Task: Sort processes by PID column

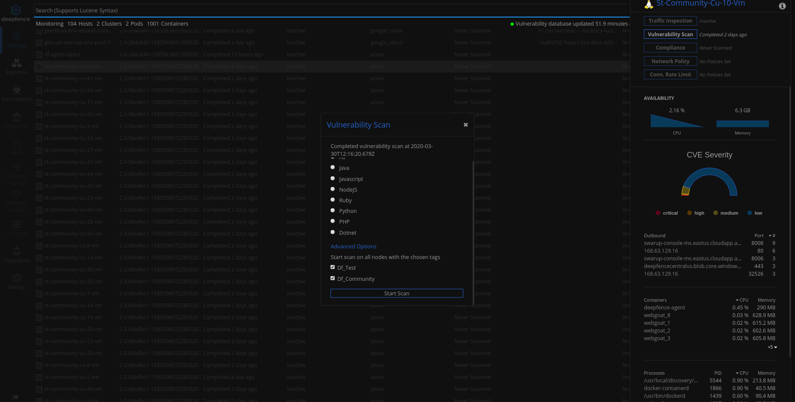Action: pos(718,373)
